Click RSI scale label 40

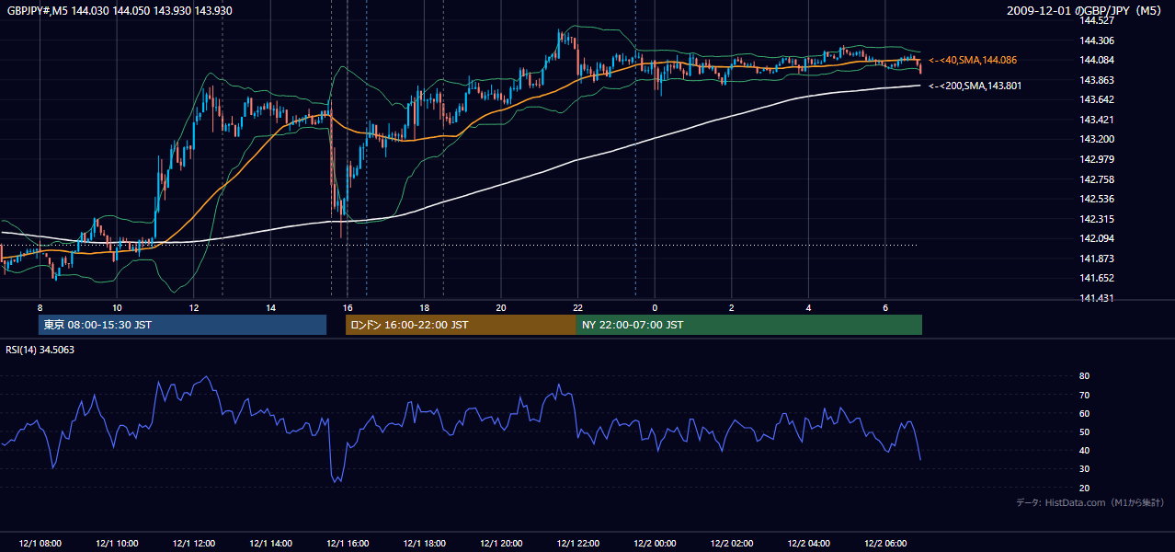[x=1085, y=450]
